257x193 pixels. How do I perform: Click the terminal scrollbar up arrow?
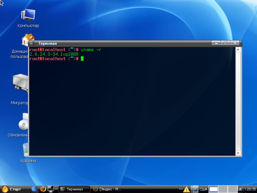238,50
